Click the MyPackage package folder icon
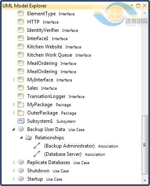This screenshot has height=186, width=150. coord(21,105)
